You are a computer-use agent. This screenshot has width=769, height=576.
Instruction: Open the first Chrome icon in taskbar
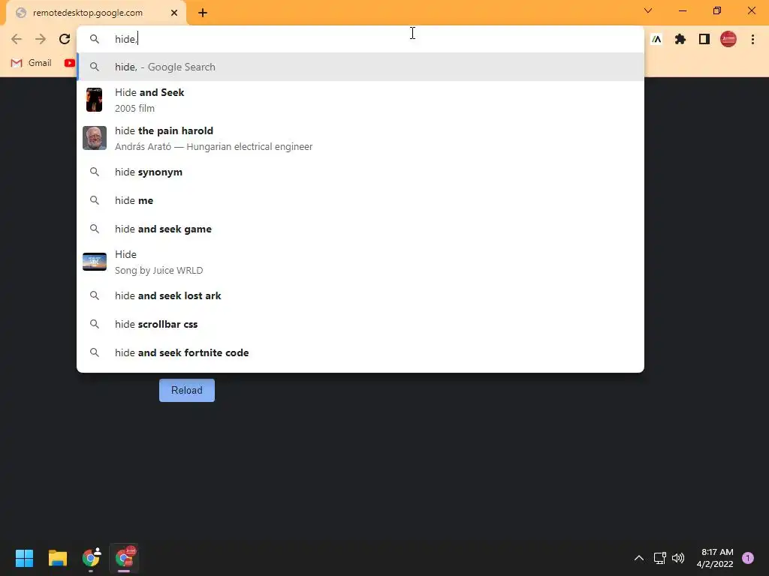91,558
